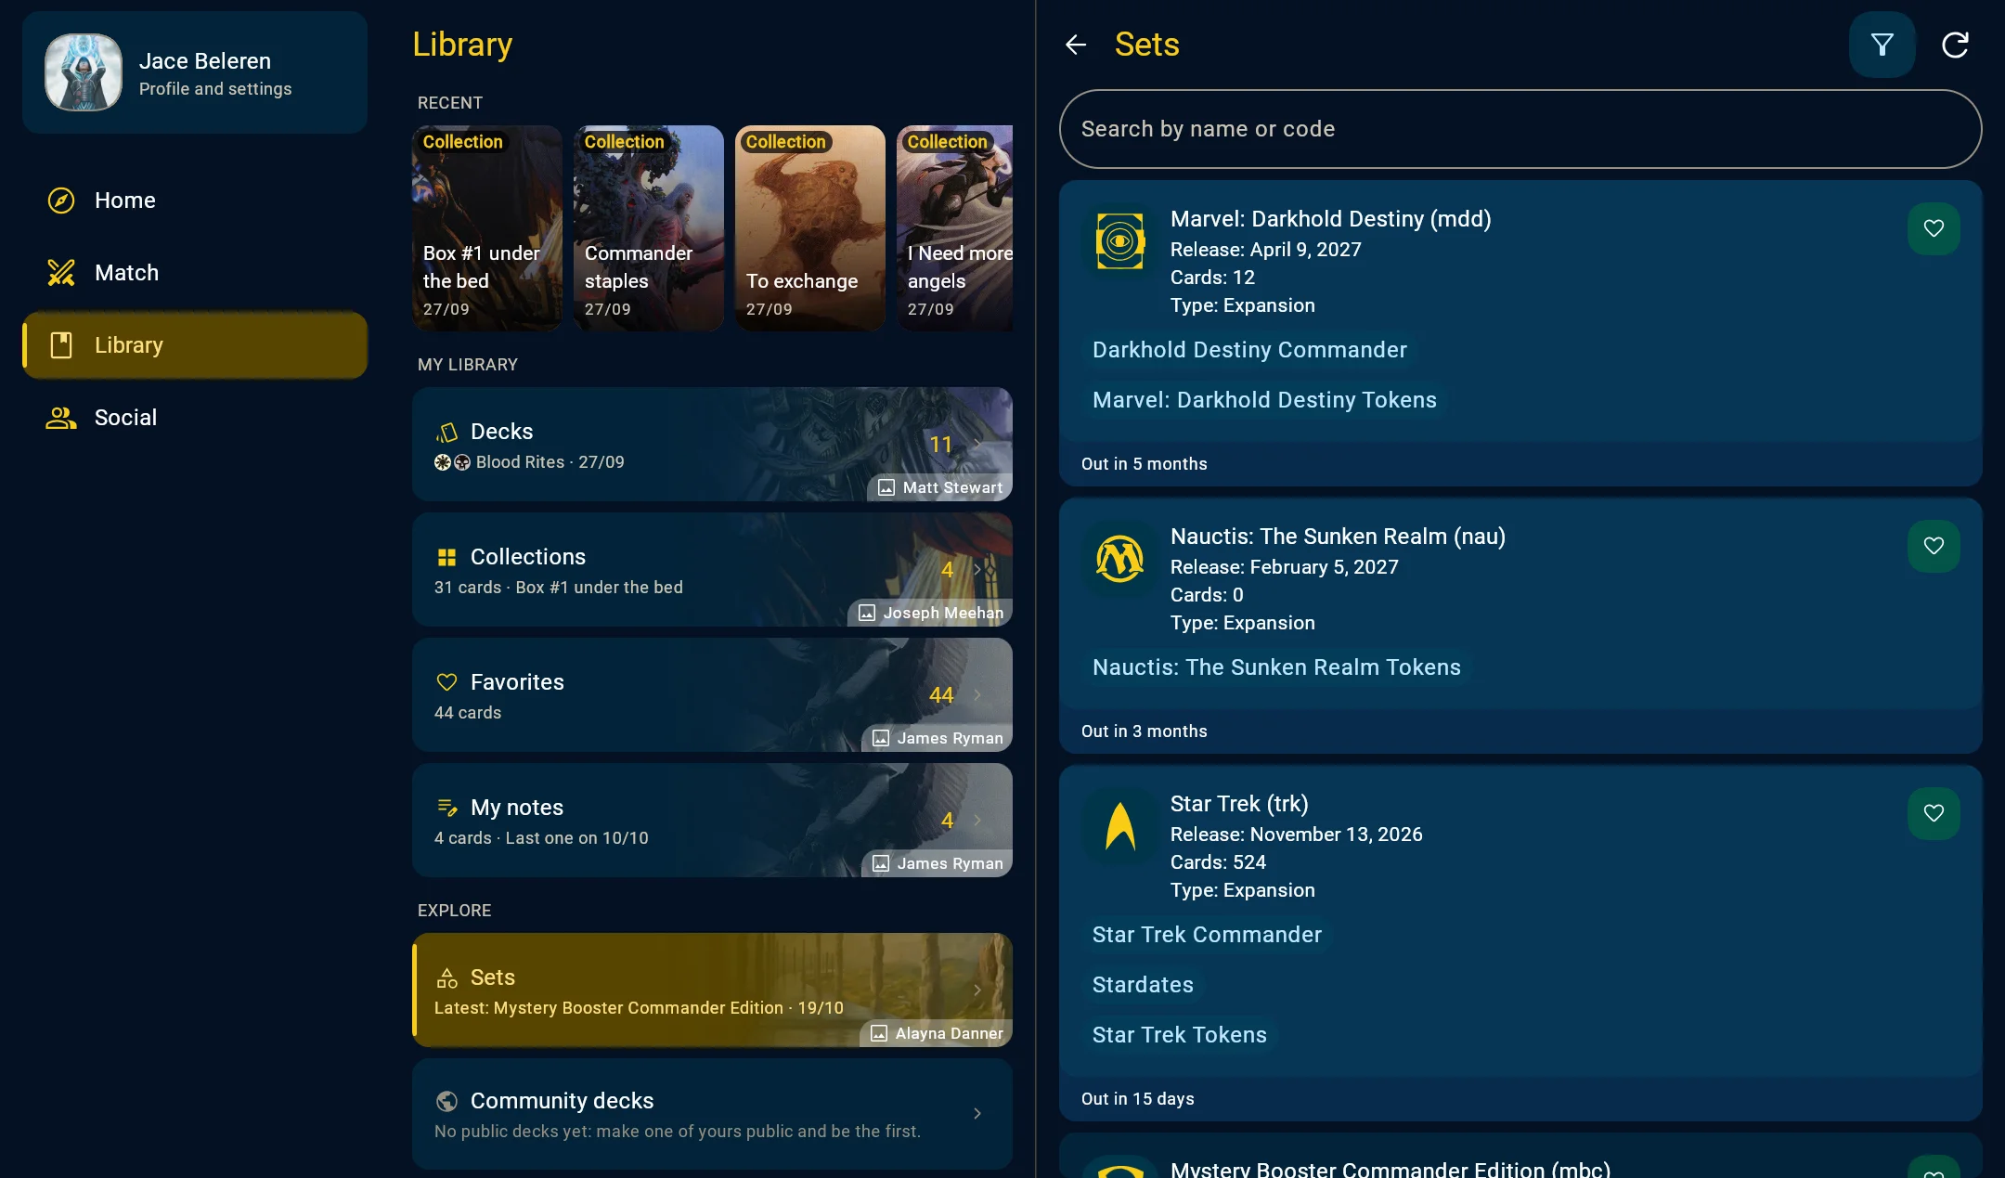Open Marvel: Darkhold Destiny Tokens subset
The image size is (2005, 1178).
pos(1264,400)
